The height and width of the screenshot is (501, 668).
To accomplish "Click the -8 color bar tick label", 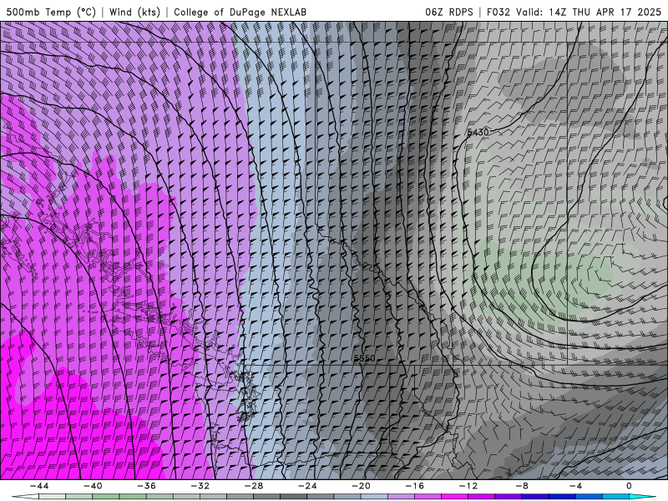I will (522, 486).
